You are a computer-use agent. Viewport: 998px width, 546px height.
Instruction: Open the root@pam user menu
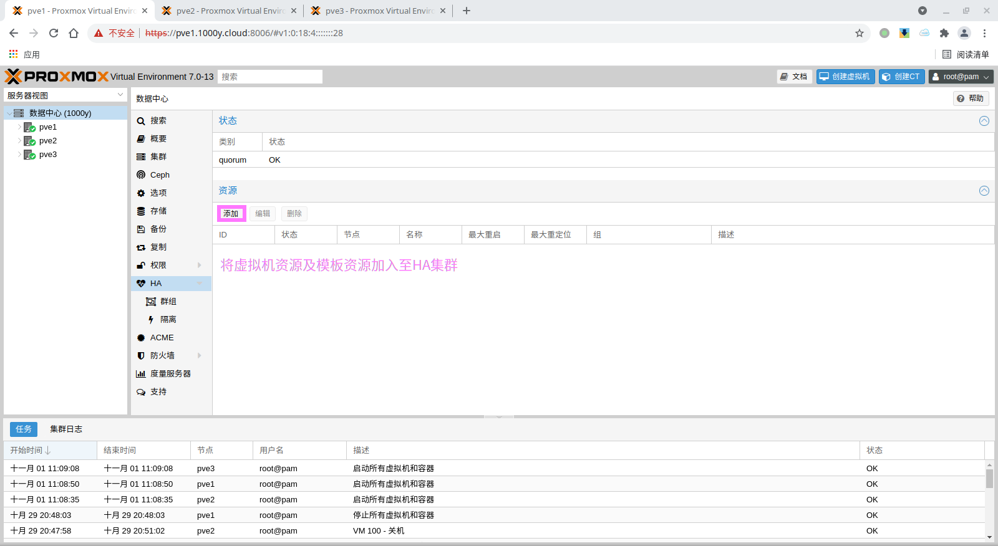[961, 77]
